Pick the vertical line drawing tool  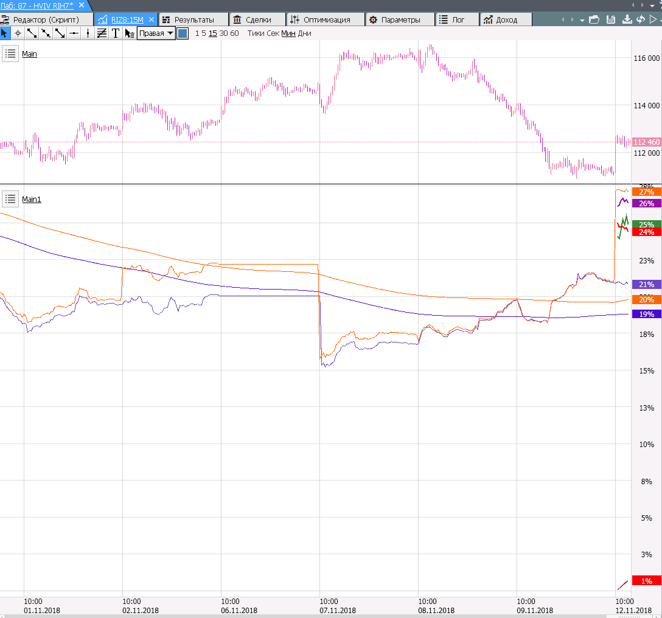click(x=88, y=33)
